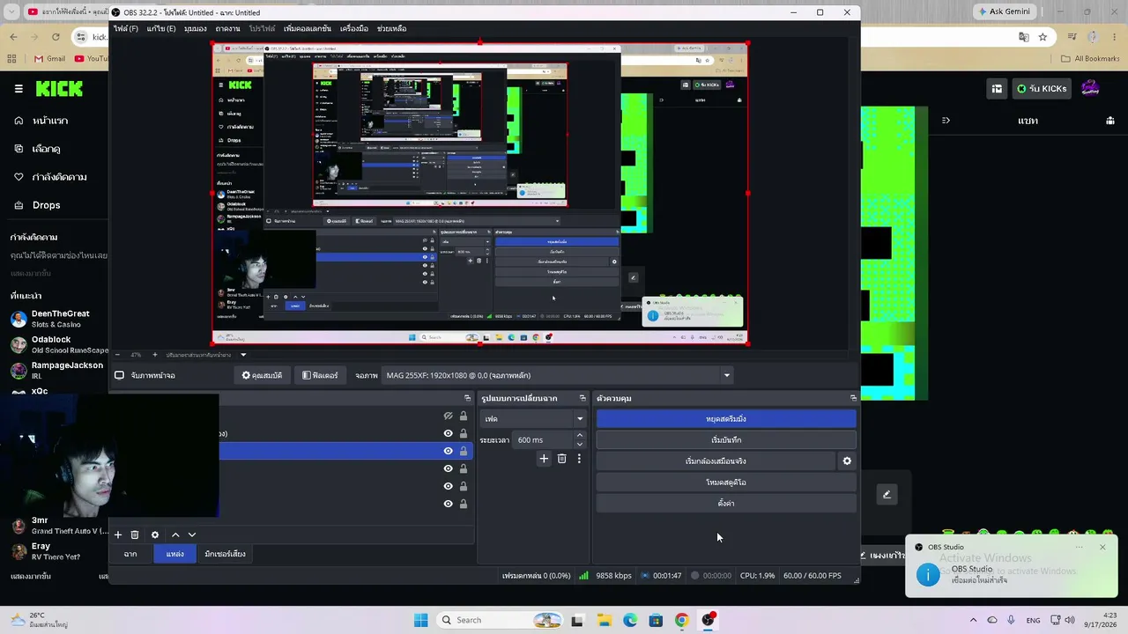Image resolution: width=1128 pixels, height=634 pixels.
Task: Remove scene transition with trash icon
Action: [x=561, y=459]
